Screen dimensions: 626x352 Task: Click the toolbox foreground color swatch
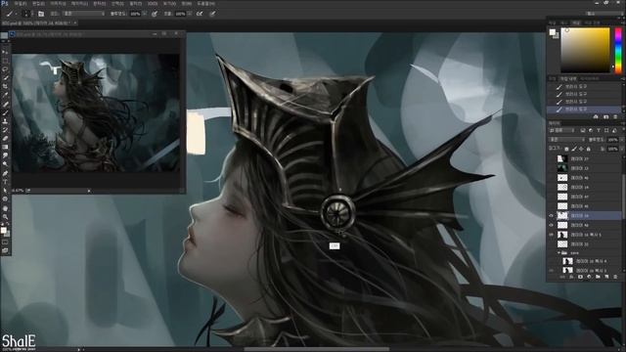tap(4, 231)
